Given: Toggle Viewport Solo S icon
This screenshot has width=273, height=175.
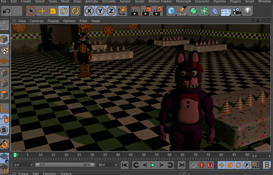Looking at the screenshot, I should click(x=4, y=130).
